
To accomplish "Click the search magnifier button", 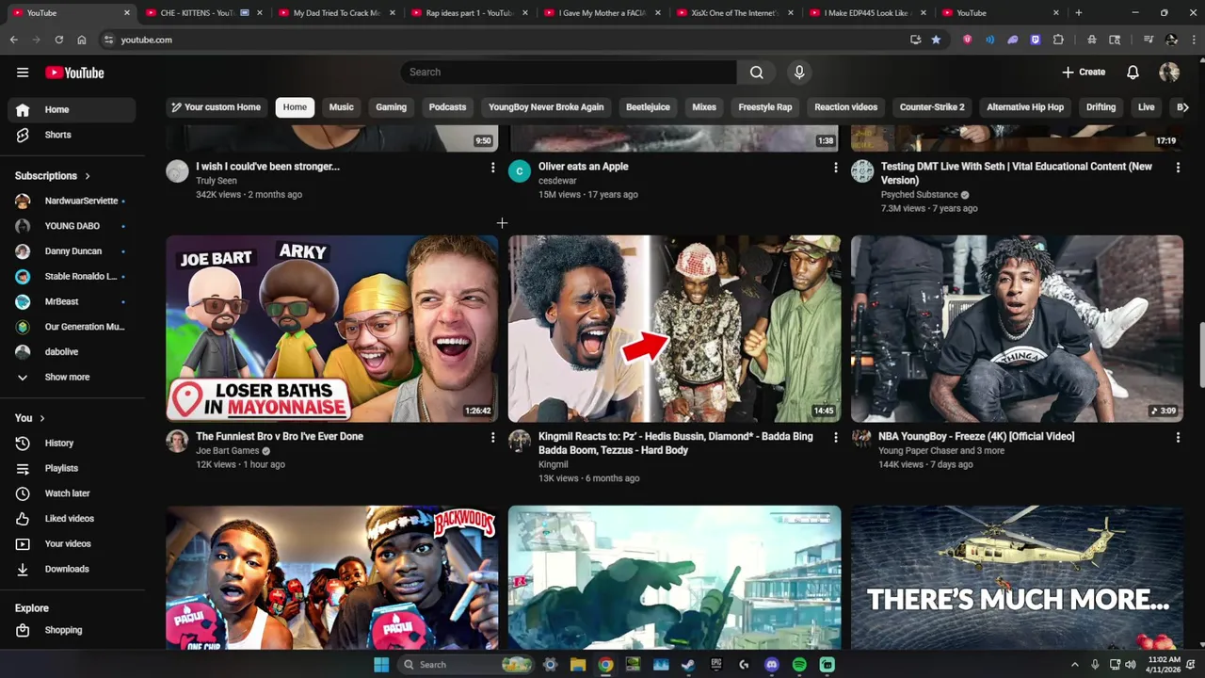I will click(x=756, y=73).
